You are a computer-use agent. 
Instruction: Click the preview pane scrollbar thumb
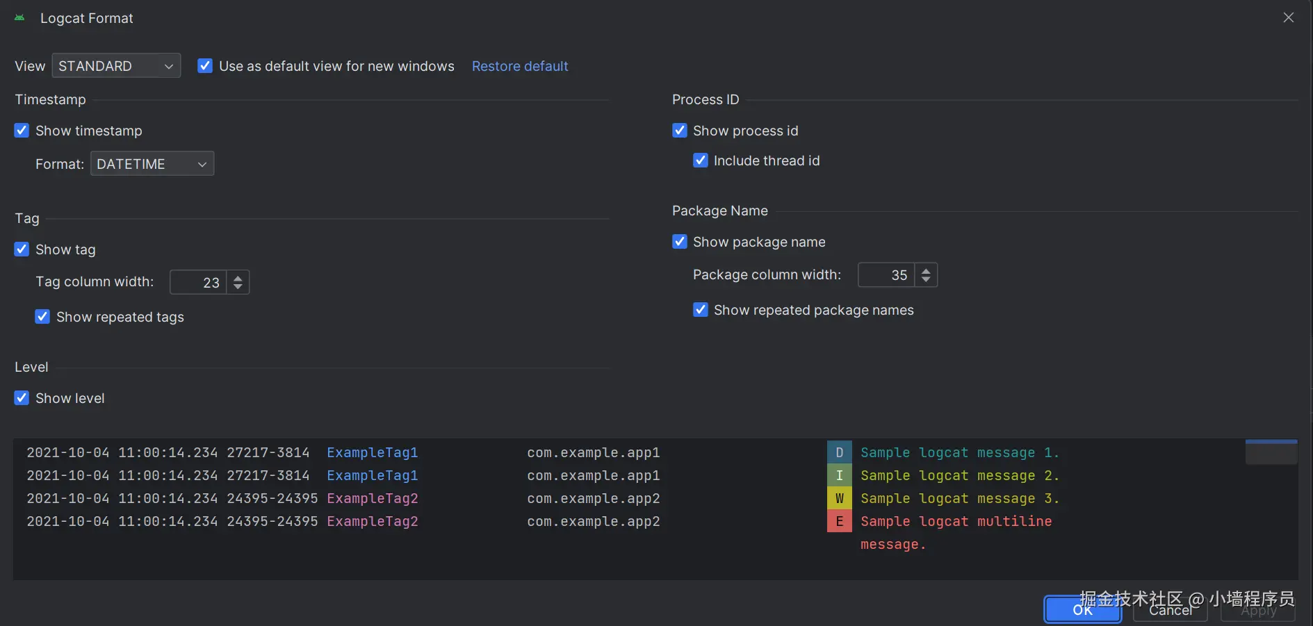pyautogui.click(x=1271, y=452)
